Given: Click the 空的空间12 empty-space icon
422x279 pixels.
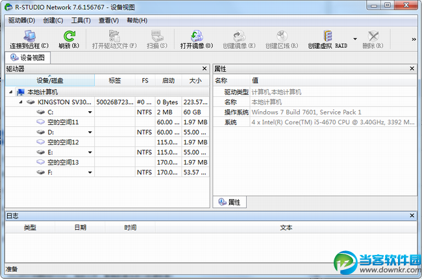Looking at the screenshot, I should click(41, 142).
